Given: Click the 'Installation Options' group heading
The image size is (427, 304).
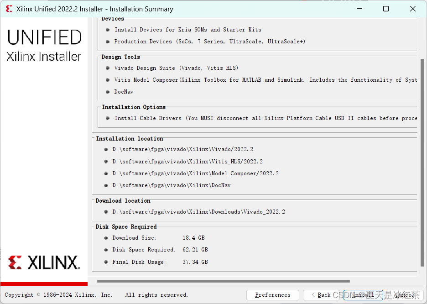Looking at the screenshot, I should 134,107.
